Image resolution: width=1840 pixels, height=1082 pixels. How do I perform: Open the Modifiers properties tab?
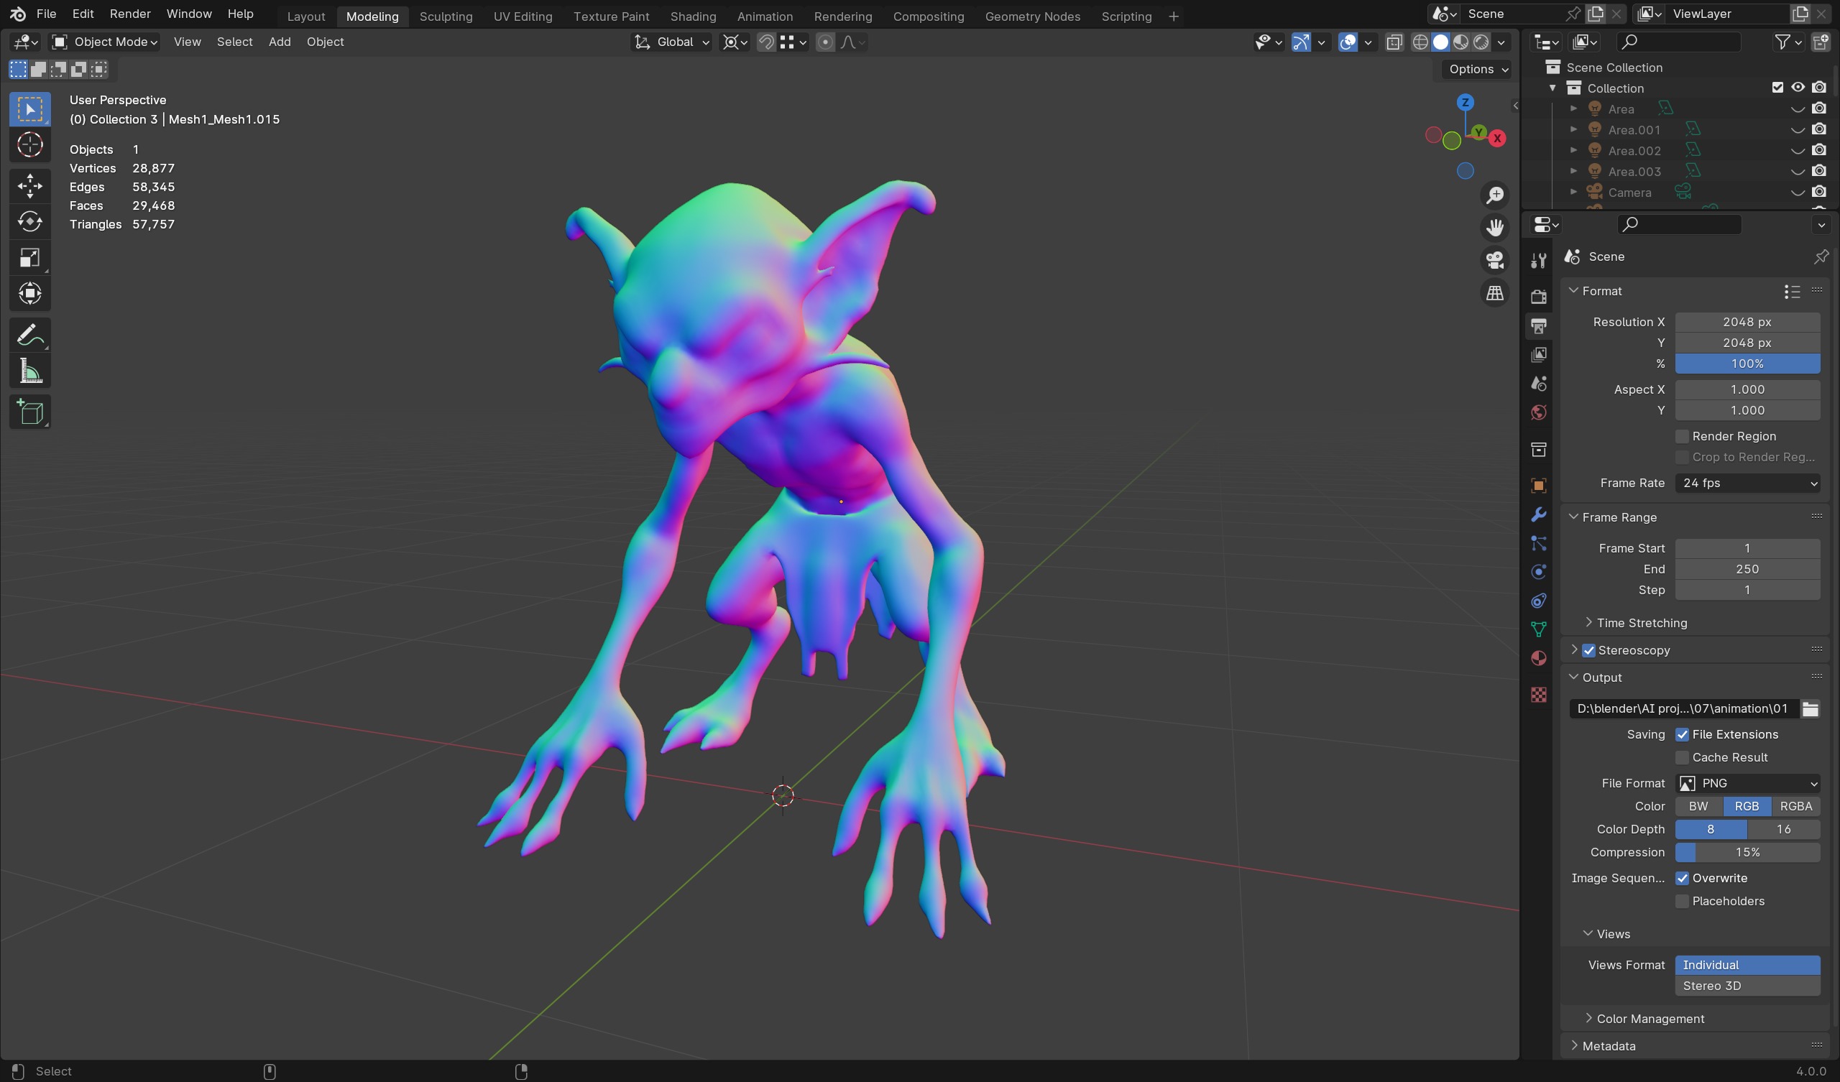pos(1538,514)
